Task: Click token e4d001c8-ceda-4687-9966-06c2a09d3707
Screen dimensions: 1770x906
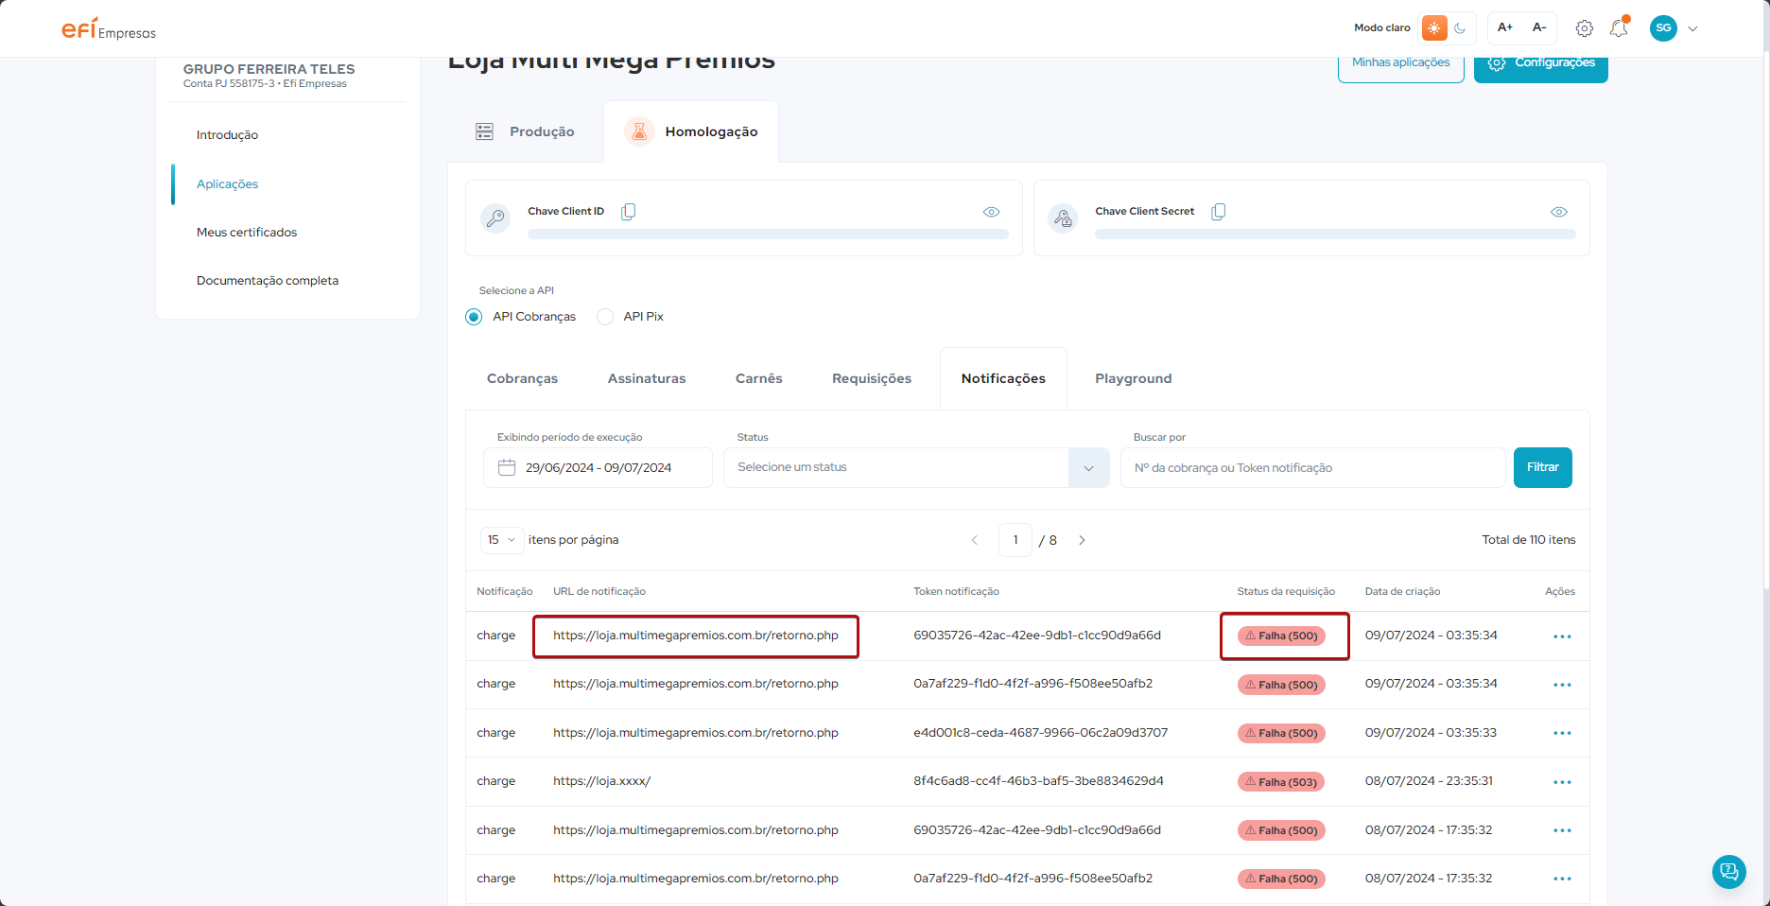Action: (1040, 733)
